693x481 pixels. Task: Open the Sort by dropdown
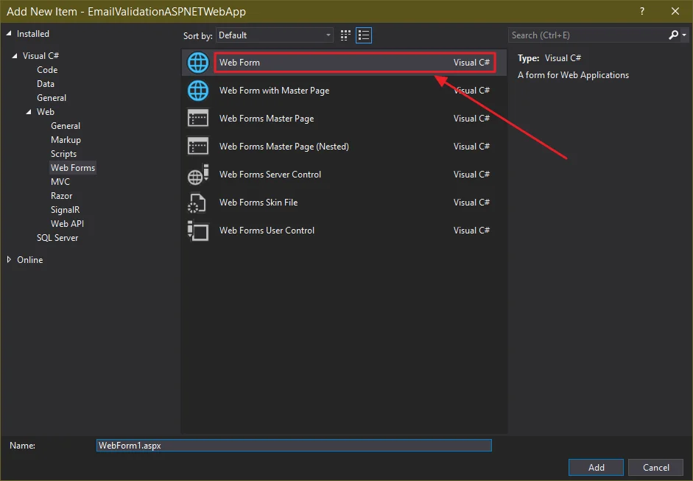pyautogui.click(x=328, y=35)
